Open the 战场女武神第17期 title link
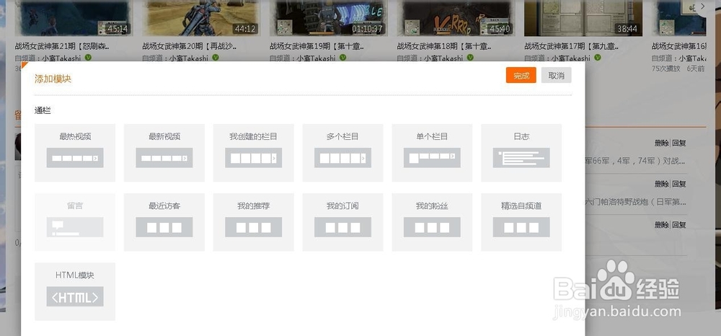This screenshot has width=721, height=336. coord(572,46)
